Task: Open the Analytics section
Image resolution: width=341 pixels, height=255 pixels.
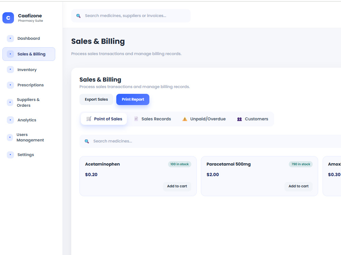Action: pos(29,120)
